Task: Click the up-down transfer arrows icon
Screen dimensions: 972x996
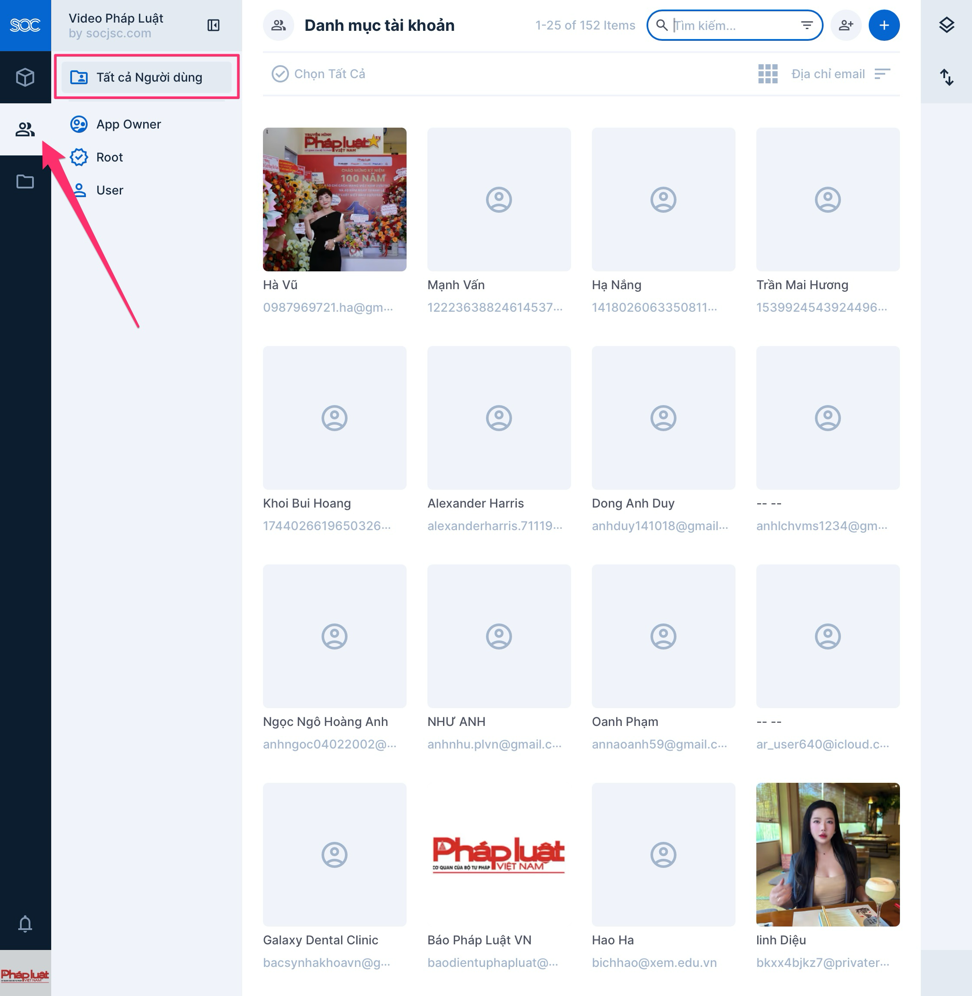Action: tap(946, 77)
